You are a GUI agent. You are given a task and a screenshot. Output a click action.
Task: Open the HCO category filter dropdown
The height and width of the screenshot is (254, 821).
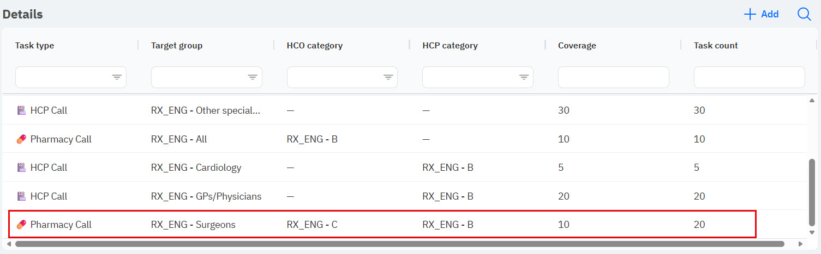(388, 77)
